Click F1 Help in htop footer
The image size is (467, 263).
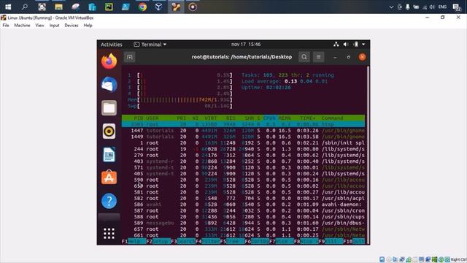click(x=134, y=241)
